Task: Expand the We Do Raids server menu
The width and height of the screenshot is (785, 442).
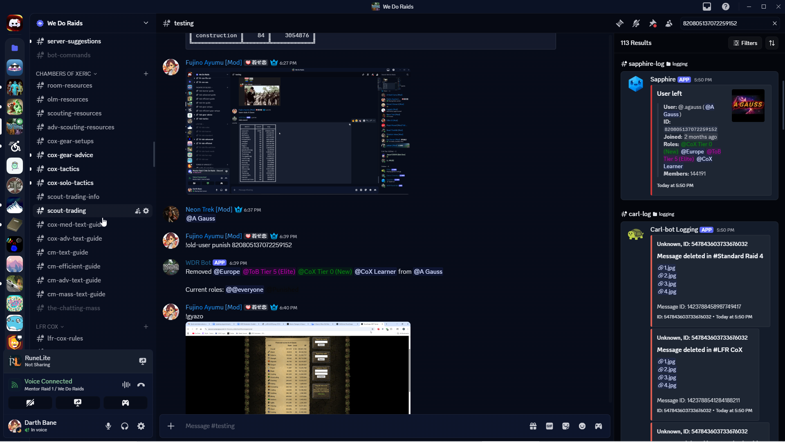Action: pyautogui.click(x=146, y=23)
